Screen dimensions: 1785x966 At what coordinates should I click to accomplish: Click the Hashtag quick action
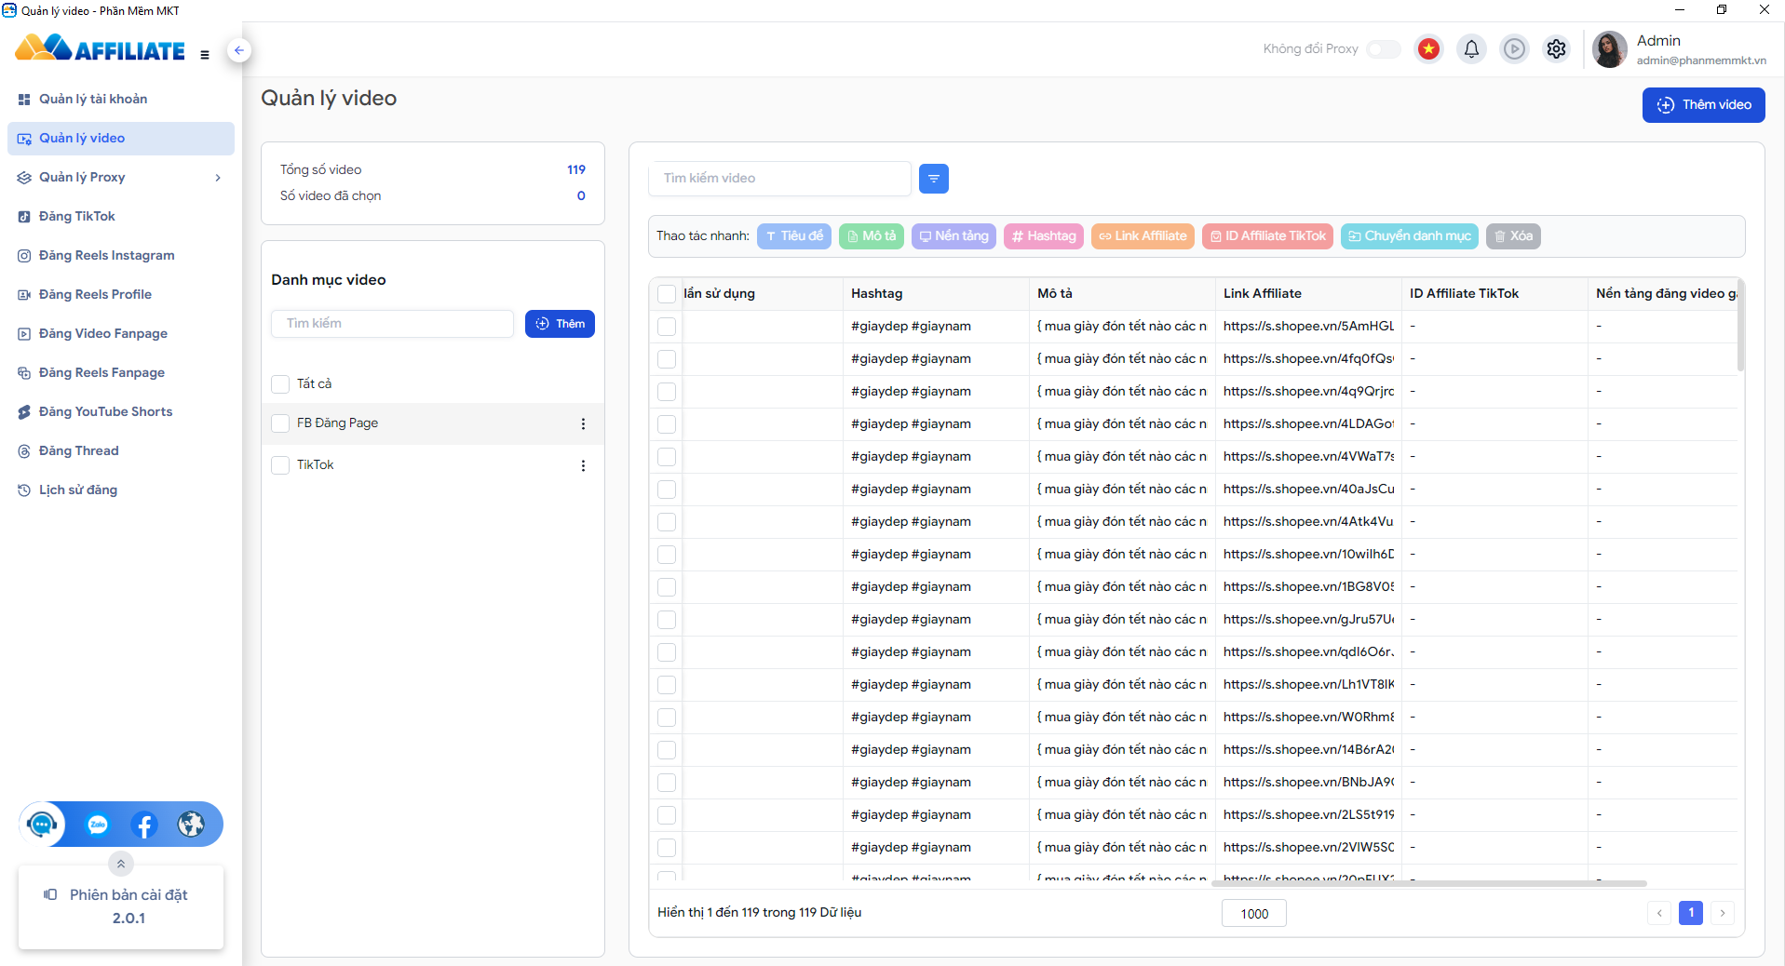[x=1044, y=236]
